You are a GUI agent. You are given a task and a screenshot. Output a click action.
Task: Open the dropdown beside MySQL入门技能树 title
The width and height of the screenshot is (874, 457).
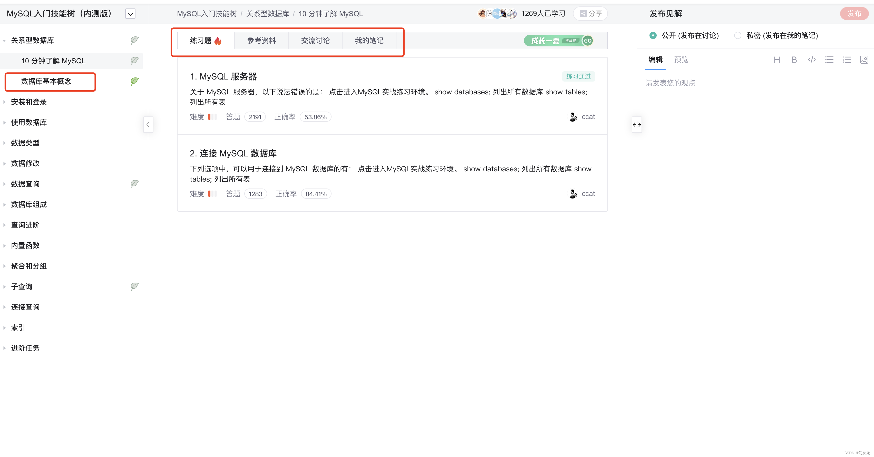130,14
